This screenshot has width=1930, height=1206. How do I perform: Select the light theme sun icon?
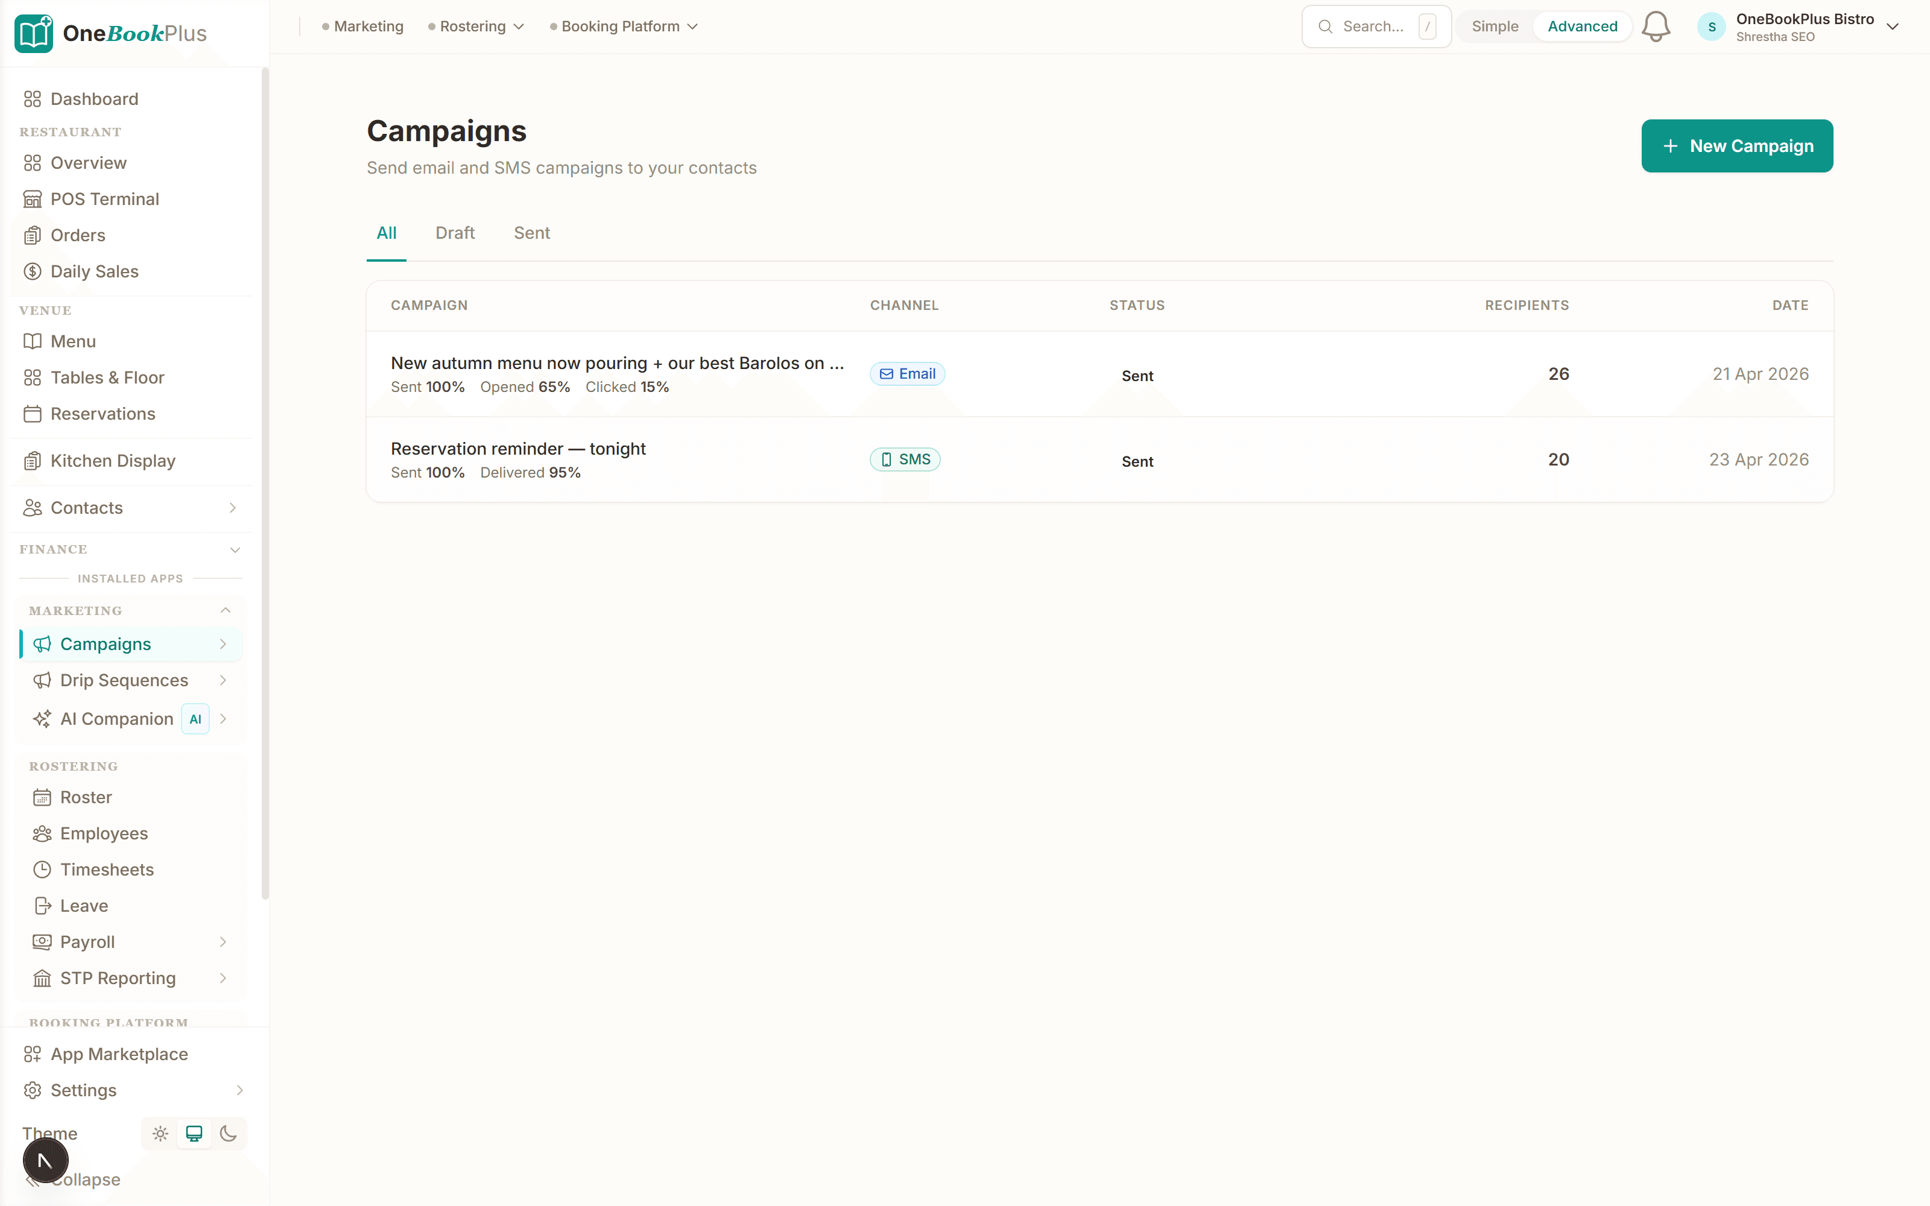coord(159,1132)
